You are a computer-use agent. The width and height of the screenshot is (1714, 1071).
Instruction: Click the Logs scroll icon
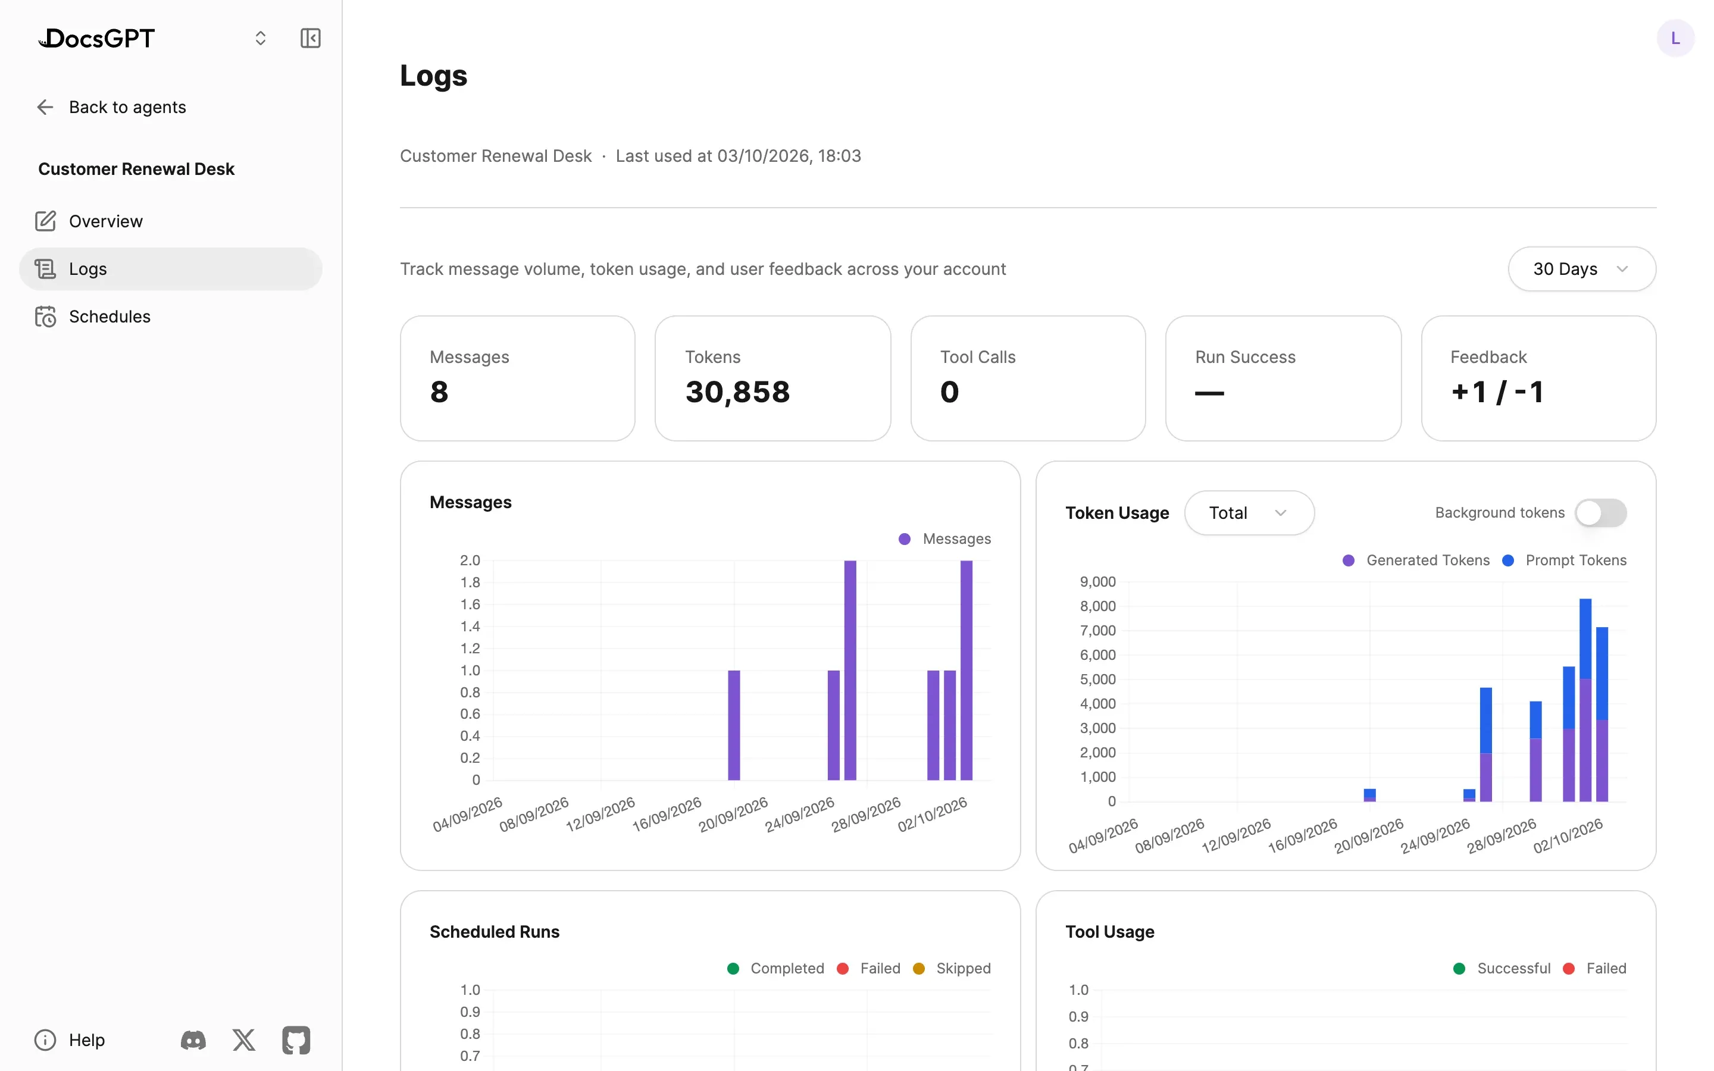coord(45,269)
